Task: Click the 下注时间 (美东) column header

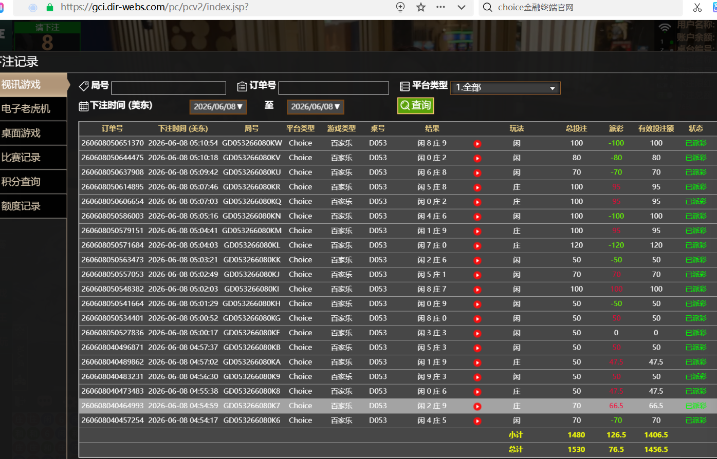Action: click(183, 129)
